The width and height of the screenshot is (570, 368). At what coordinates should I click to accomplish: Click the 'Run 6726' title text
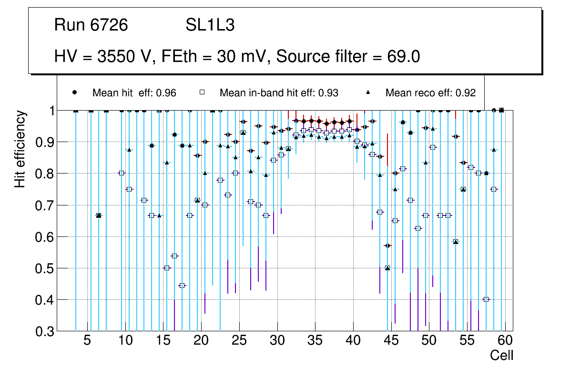click(91, 25)
